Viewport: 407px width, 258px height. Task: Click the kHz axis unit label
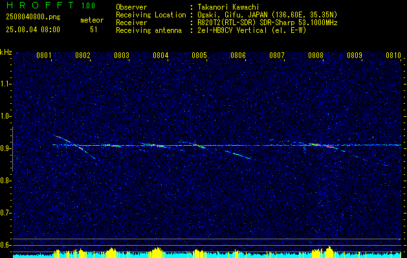(x=6, y=52)
